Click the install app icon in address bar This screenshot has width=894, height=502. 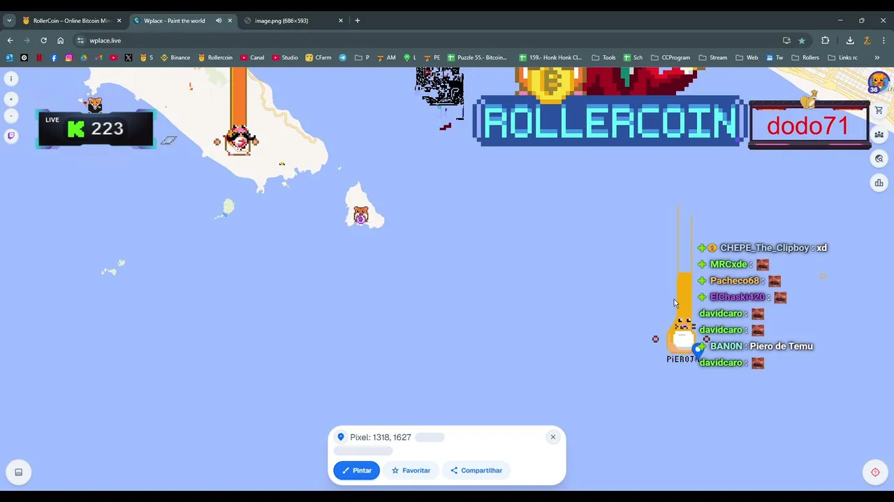[786, 40]
